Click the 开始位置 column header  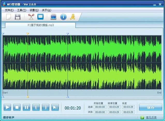[x=98, y=103]
